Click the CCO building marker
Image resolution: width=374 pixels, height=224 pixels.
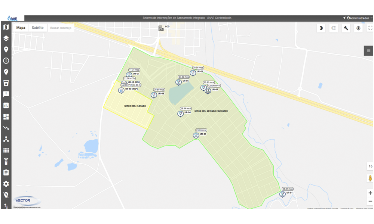[161, 28]
